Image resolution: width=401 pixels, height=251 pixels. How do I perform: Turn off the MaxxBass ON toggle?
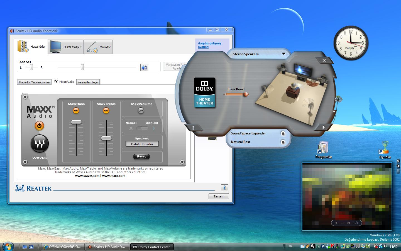[76, 111]
